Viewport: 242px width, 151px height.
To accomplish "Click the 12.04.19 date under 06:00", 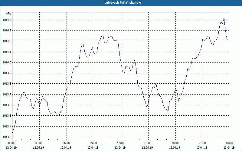I will pyautogui.click(x=66, y=148).
